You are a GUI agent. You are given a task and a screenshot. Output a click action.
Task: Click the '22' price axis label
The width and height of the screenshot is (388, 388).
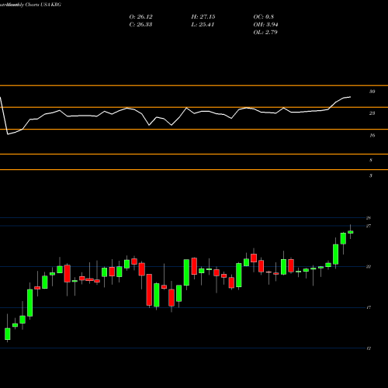pos(369,267)
